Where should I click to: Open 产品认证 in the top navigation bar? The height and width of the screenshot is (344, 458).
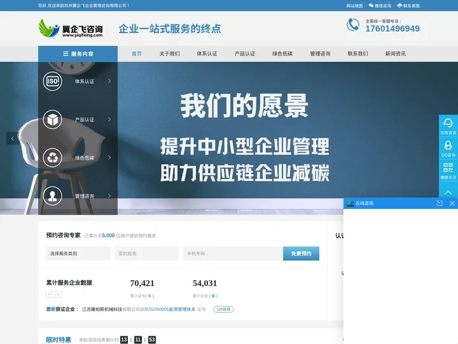click(245, 54)
